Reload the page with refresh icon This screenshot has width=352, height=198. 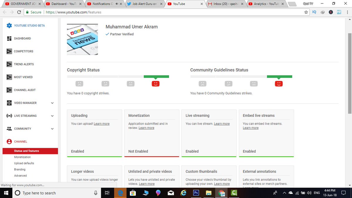pyautogui.click(x=19, y=12)
